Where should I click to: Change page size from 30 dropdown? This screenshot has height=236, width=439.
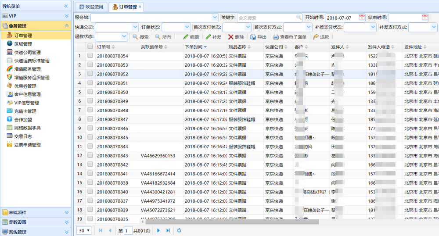click(84, 230)
